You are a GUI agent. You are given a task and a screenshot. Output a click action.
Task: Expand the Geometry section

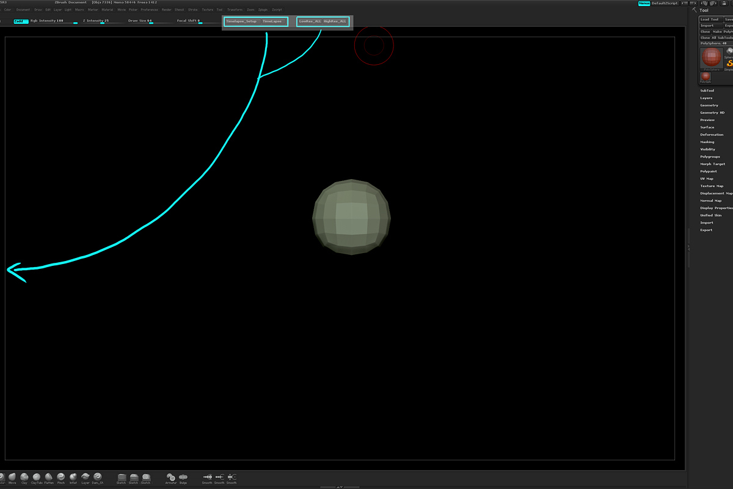tap(709, 105)
